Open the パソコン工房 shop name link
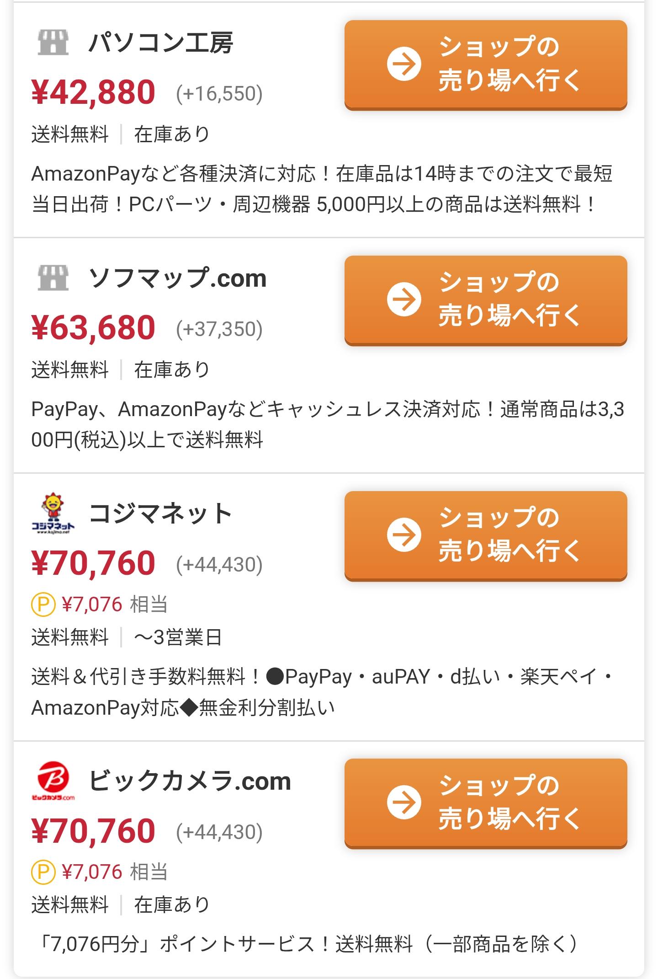Screen dimensions: 658x979 [x=161, y=43]
